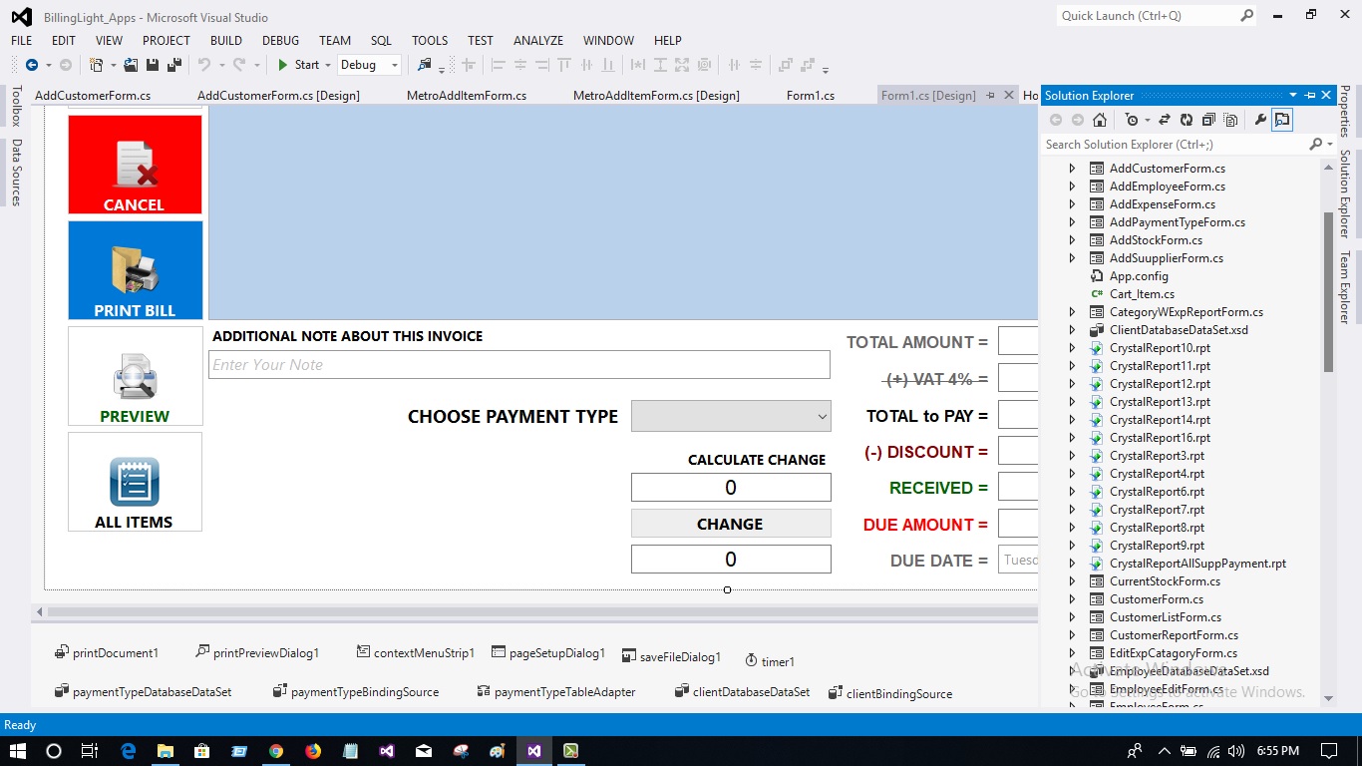Switch to the MetroAddItemForm.cs tab
Image resolution: width=1362 pixels, height=766 pixels.
(465, 95)
